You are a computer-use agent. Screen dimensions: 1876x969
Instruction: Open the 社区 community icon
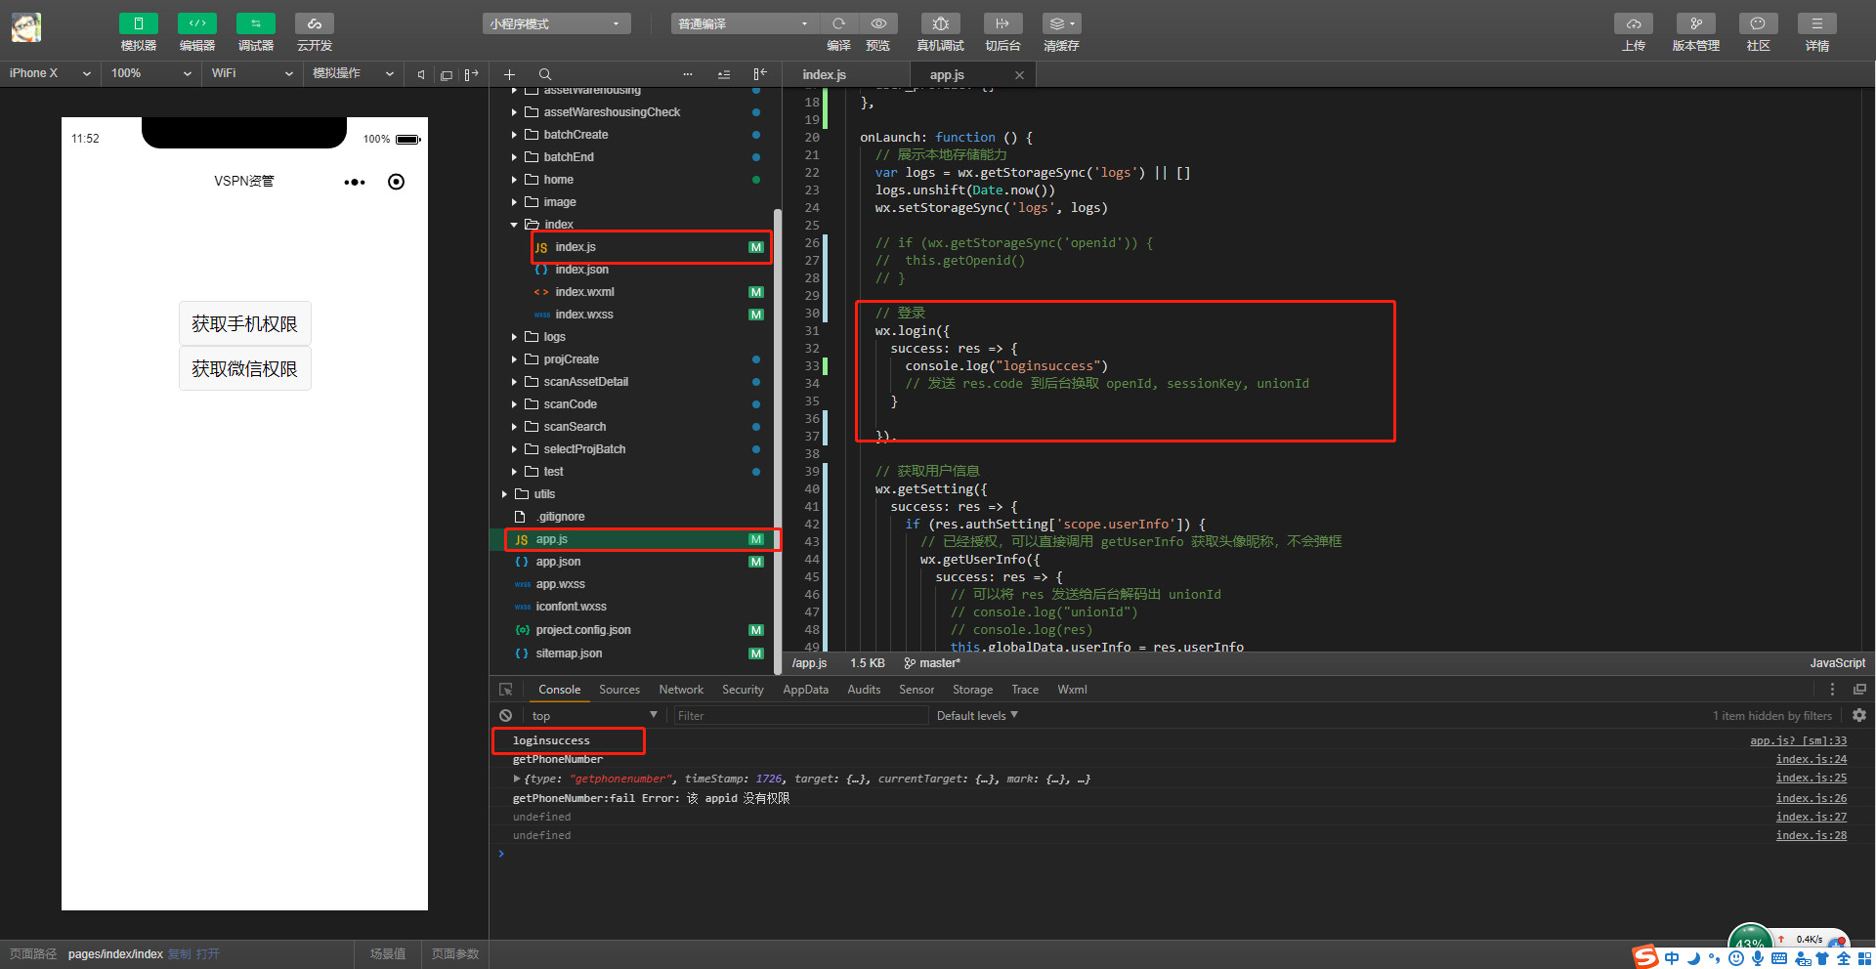(1758, 23)
